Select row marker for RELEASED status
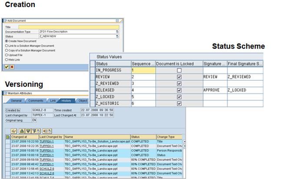 coord(93,90)
